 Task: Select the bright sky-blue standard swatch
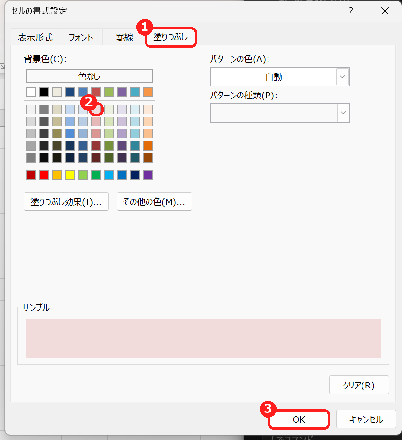(109, 175)
